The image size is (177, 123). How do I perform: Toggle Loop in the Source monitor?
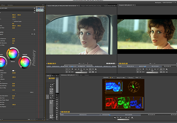point(90,69)
